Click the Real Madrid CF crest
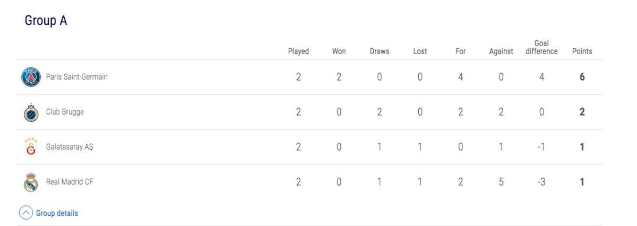The height and width of the screenshot is (226, 637). pyautogui.click(x=31, y=182)
